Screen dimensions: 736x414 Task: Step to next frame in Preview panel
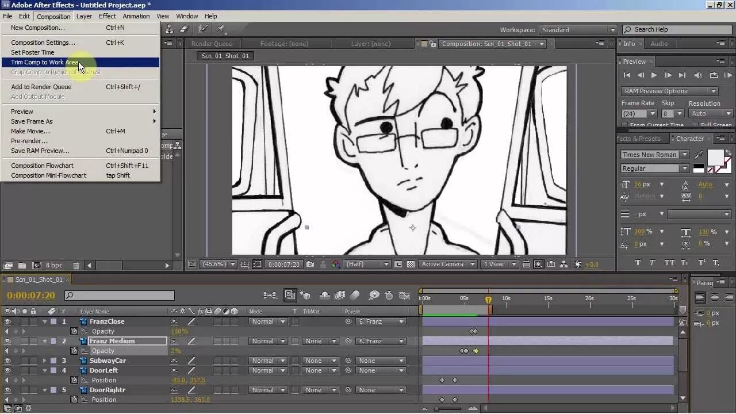coord(668,75)
